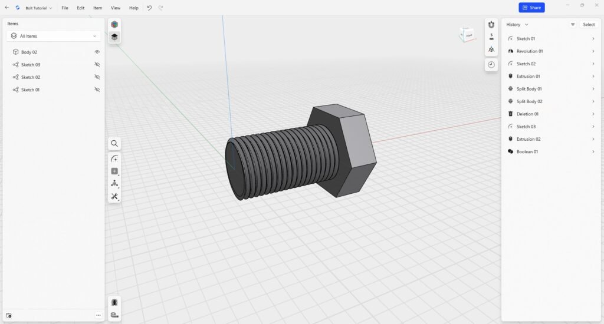Open the Search tool in left toolbar
This screenshot has width=604, height=324.
point(114,143)
